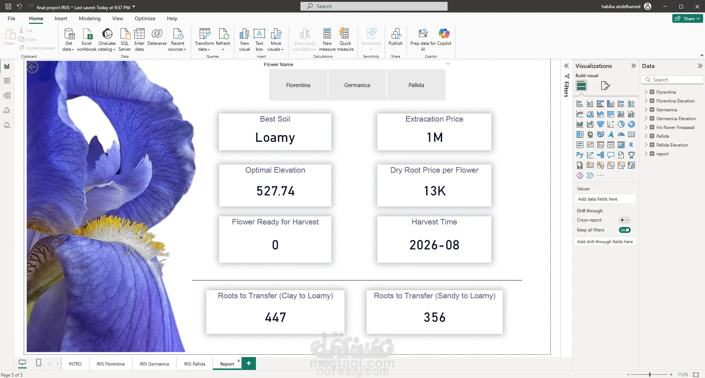Select the Gauge visual

[621, 134]
